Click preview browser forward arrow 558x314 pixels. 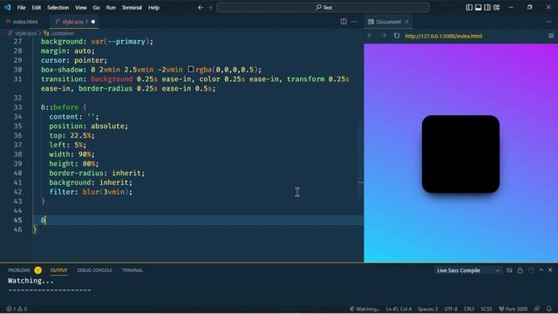(384, 36)
